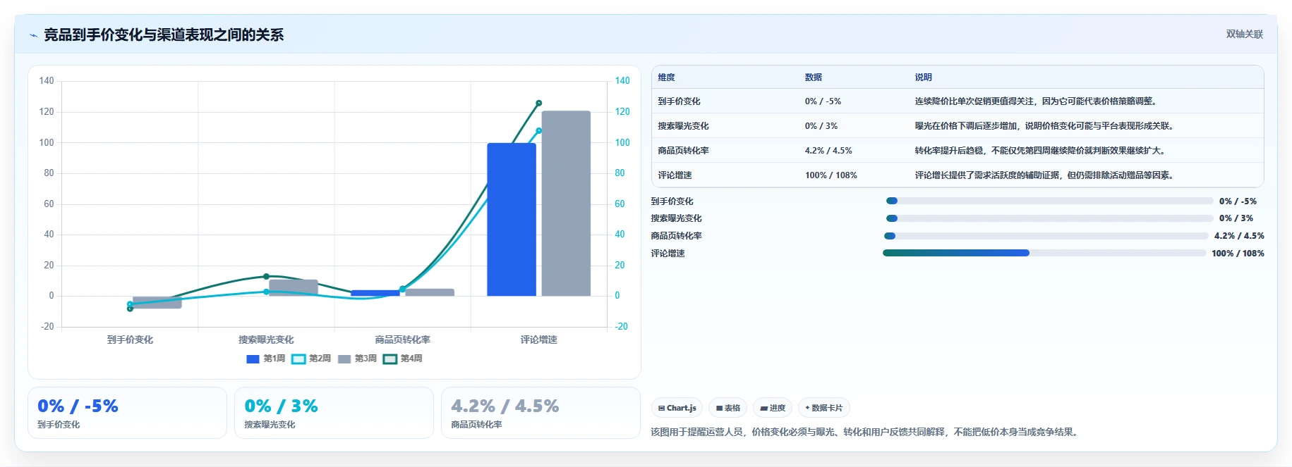Viewport: 1292px width, 467px height.
Task: Click the 评论增速 x-axis label
Action: [x=539, y=340]
